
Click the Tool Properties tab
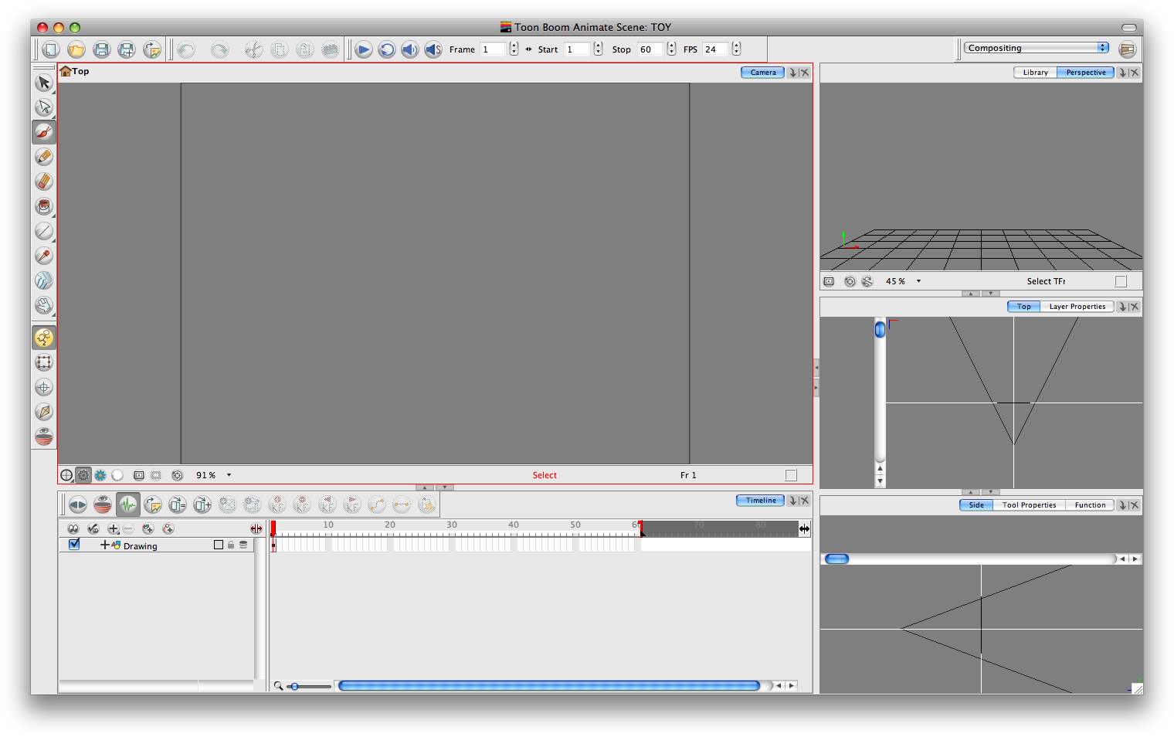click(x=1029, y=505)
